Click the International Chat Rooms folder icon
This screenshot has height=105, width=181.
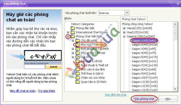click(73, 32)
